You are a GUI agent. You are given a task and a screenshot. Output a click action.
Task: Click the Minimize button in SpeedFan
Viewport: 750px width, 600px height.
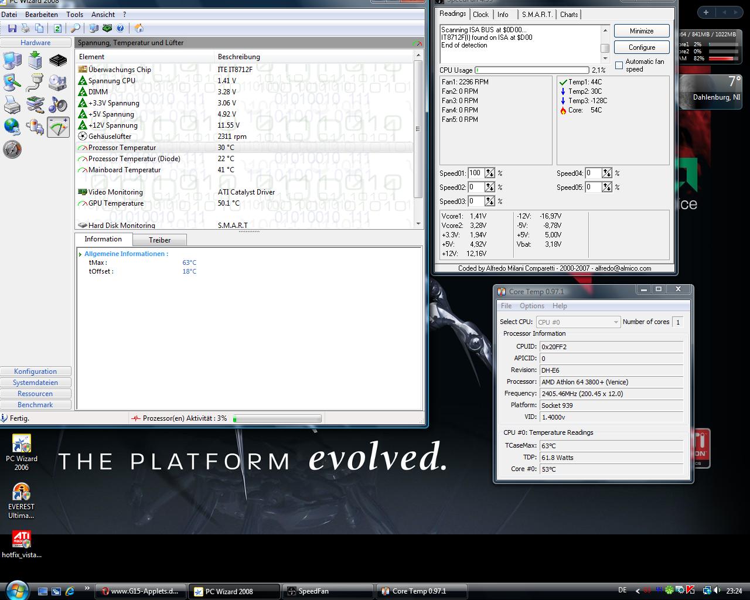(x=642, y=31)
